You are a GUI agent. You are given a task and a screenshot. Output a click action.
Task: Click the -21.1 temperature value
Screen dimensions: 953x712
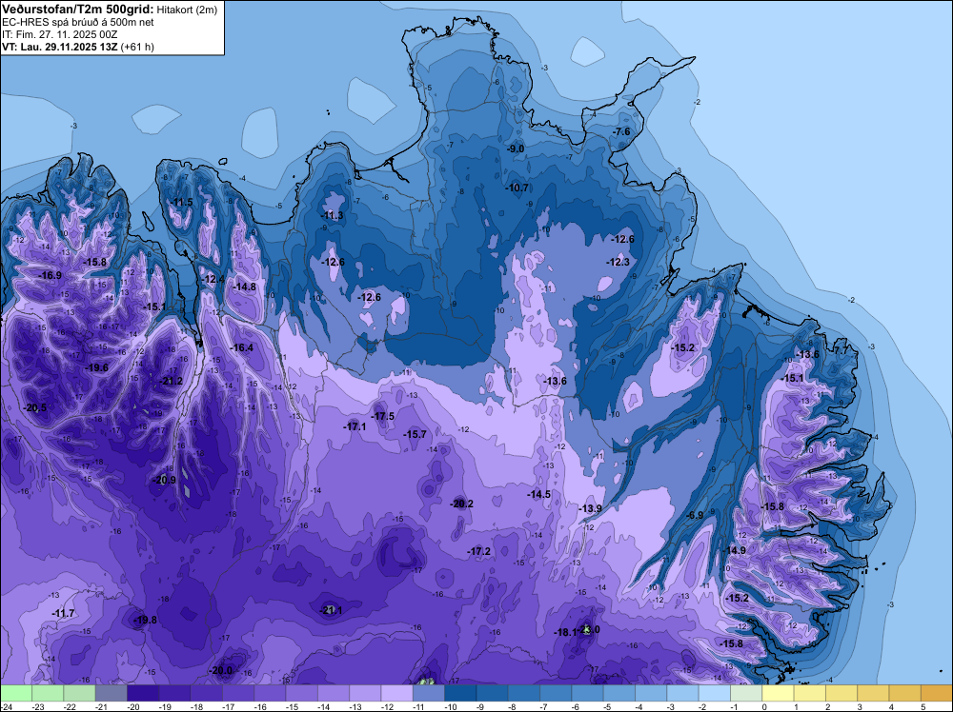pos(332,610)
